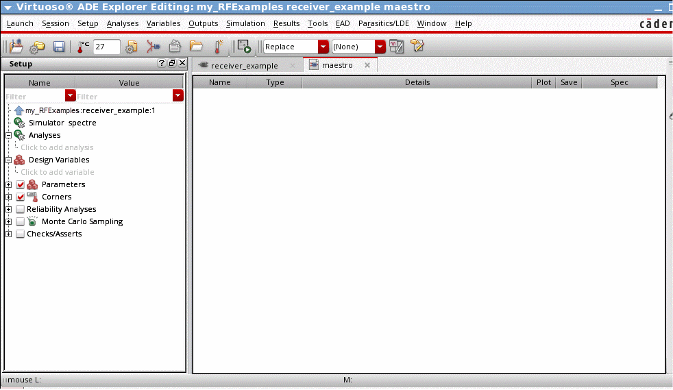Enable the Monte Carlo Sampling checkbox
The width and height of the screenshot is (673, 390).
20,222
